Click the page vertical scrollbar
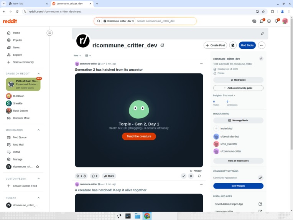Image resolution: width=293 pixels, height=220 pixels. [291, 84]
